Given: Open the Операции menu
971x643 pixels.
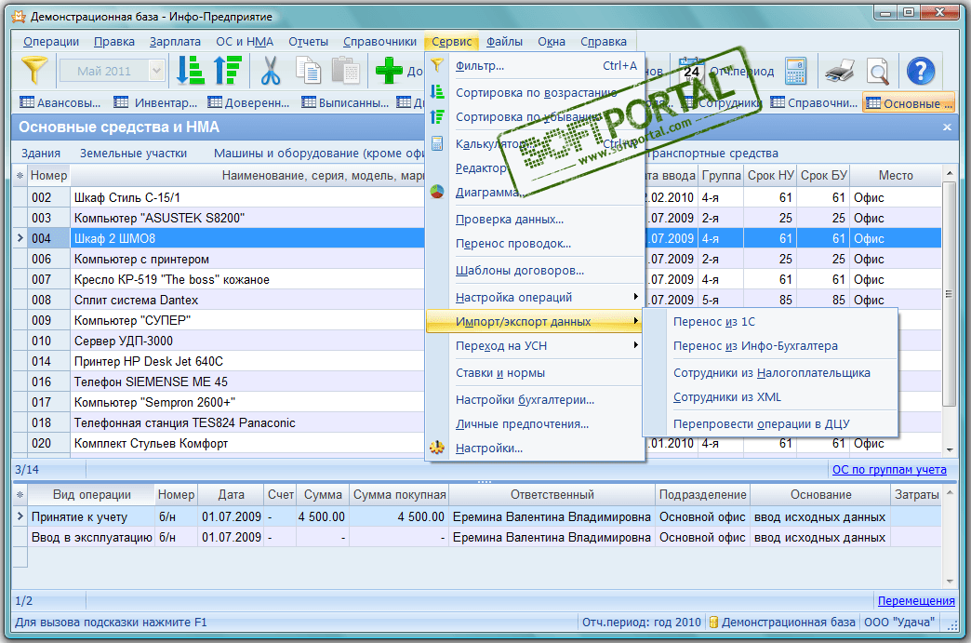Looking at the screenshot, I should [51, 42].
